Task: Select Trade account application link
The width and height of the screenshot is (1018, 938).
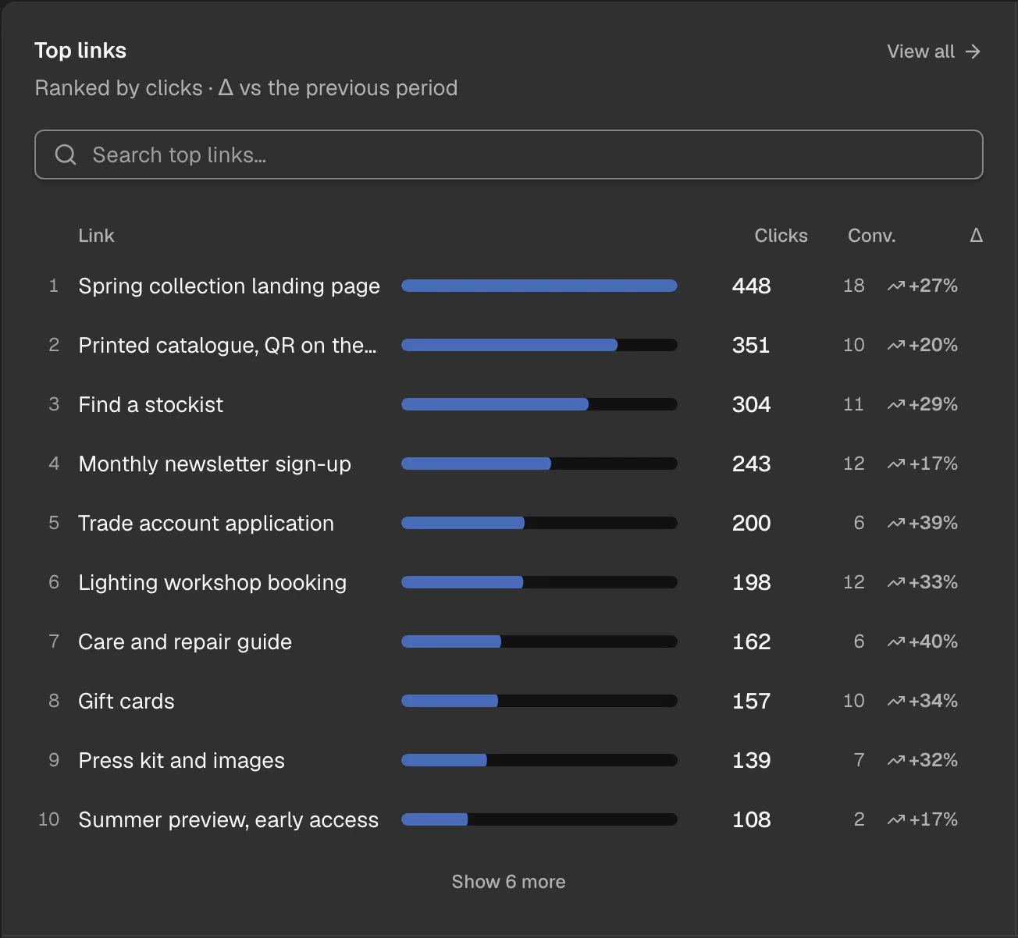Action: 206,524
